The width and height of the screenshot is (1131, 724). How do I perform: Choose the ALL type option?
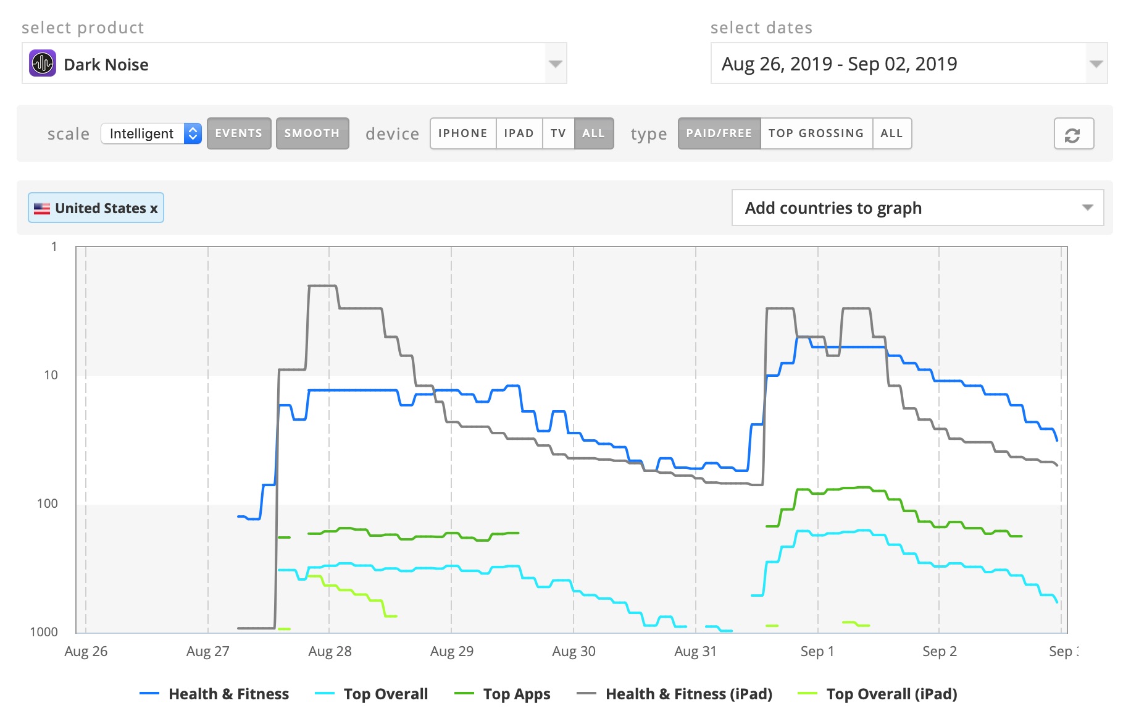891,133
